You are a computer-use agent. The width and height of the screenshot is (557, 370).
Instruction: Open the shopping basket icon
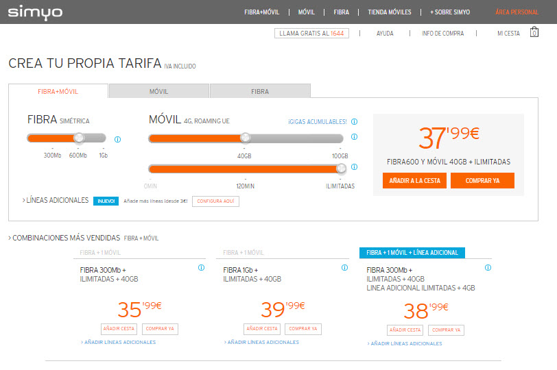click(534, 32)
